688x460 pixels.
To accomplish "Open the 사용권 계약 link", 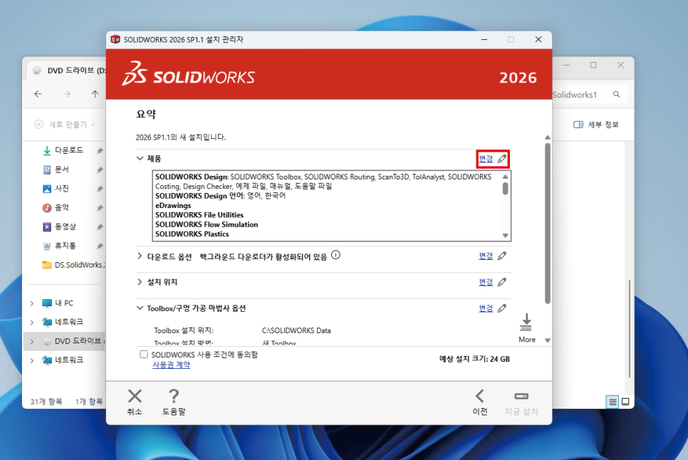I will click(171, 365).
